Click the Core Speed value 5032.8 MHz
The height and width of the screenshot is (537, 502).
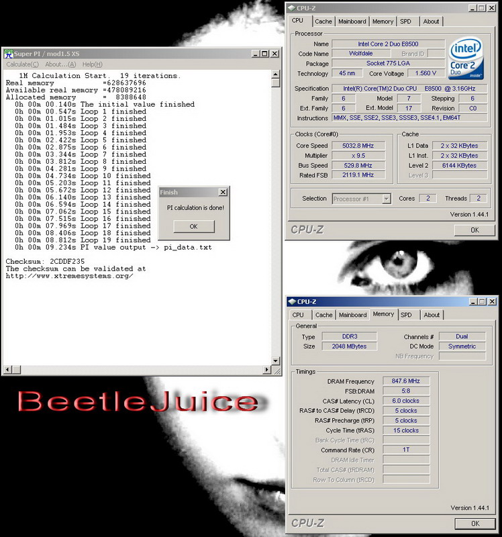[x=358, y=146]
